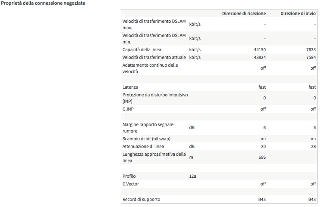Click the Capacità della linea row label

click(142, 49)
